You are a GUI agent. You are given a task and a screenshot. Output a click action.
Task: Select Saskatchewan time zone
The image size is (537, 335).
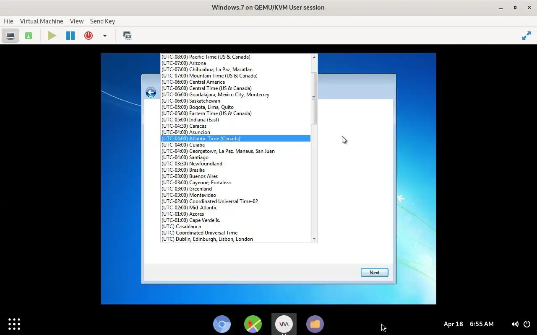(x=235, y=100)
